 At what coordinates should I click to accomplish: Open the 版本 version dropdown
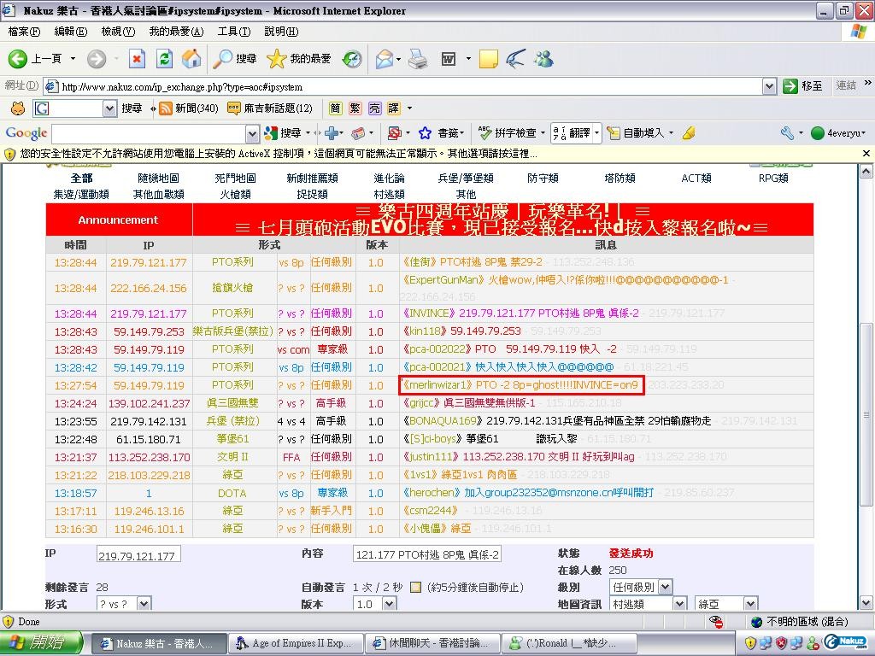[389, 604]
